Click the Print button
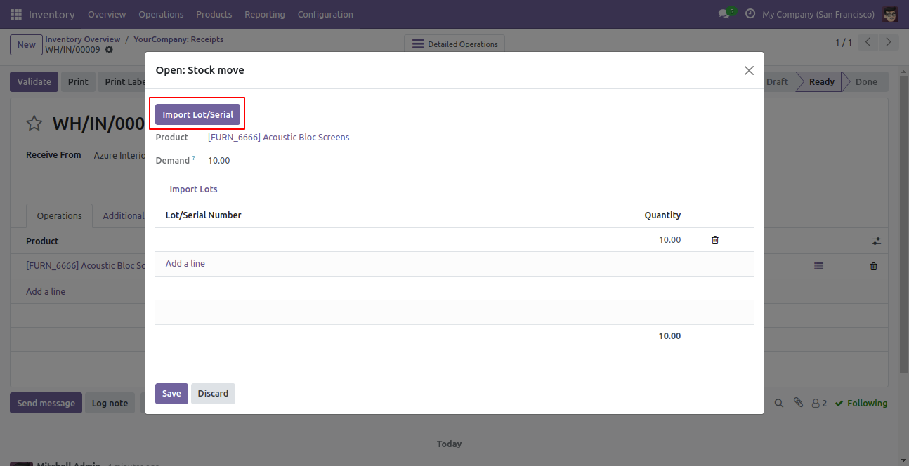Screen dimensions: 909x466 click(x=78, y=81)
